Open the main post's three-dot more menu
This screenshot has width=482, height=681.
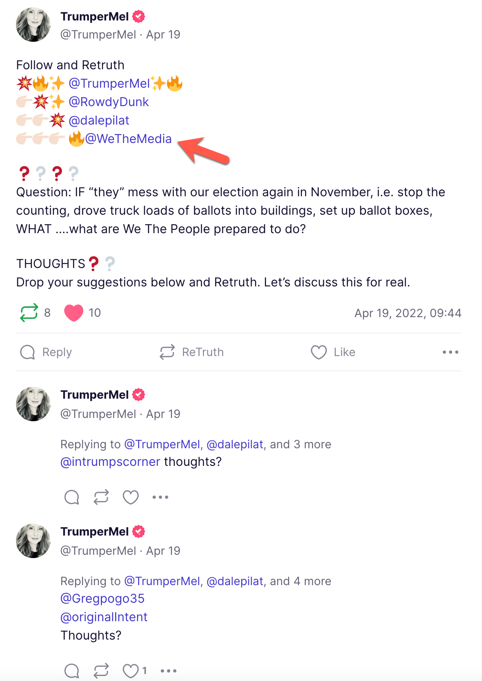450,352
